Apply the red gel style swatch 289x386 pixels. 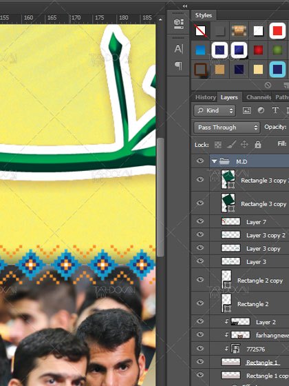click(x=258, y=50)
